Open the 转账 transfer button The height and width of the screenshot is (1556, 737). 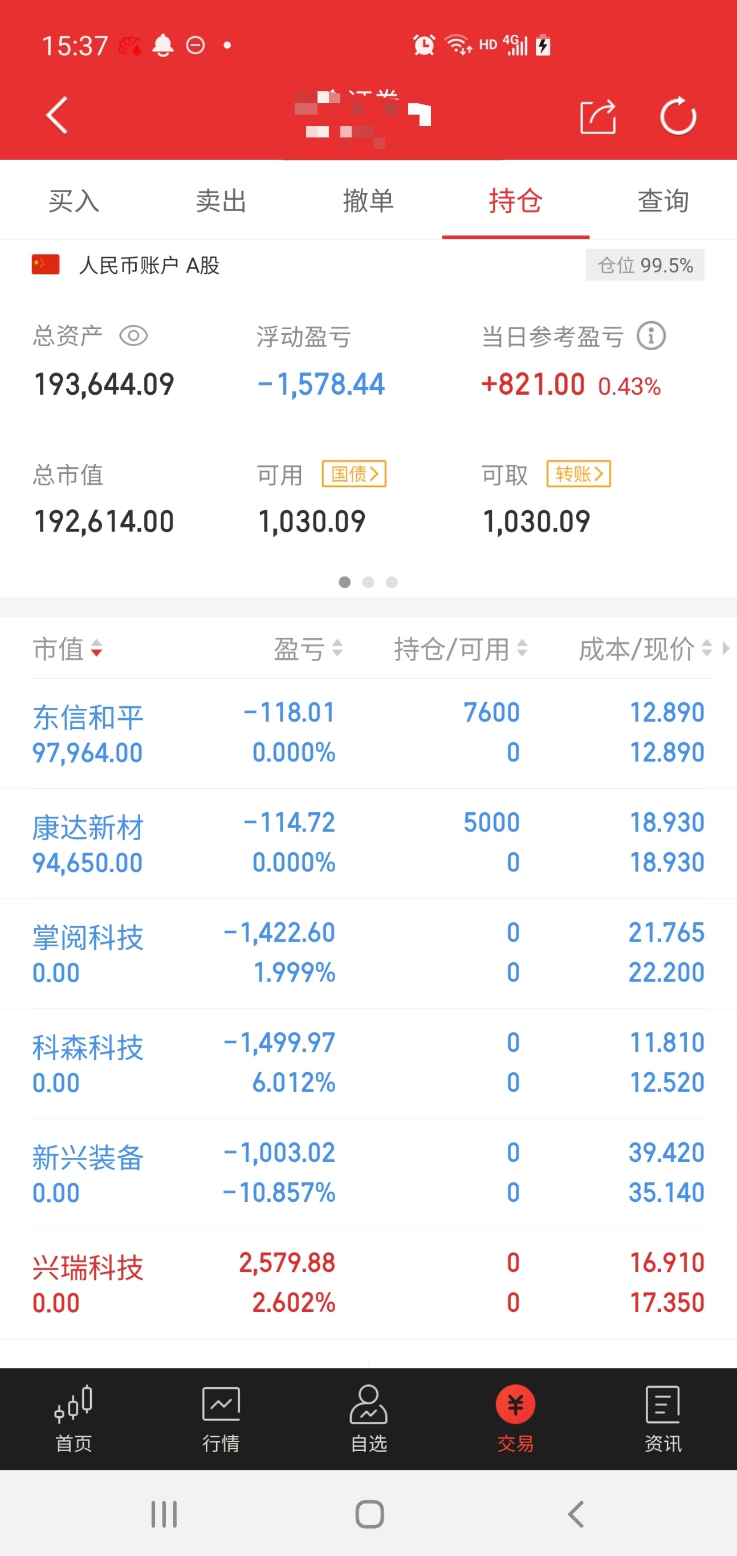(579, 473)
